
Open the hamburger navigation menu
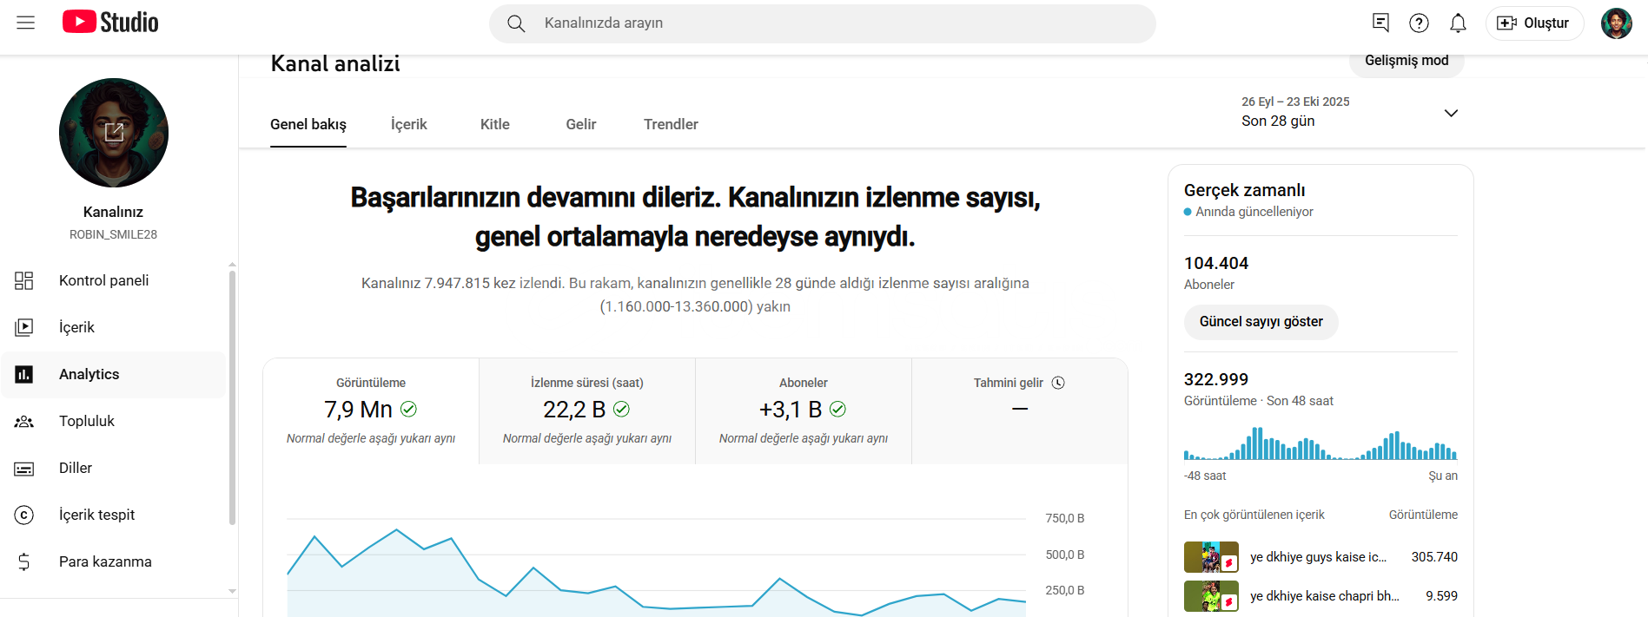pos(26,23)
